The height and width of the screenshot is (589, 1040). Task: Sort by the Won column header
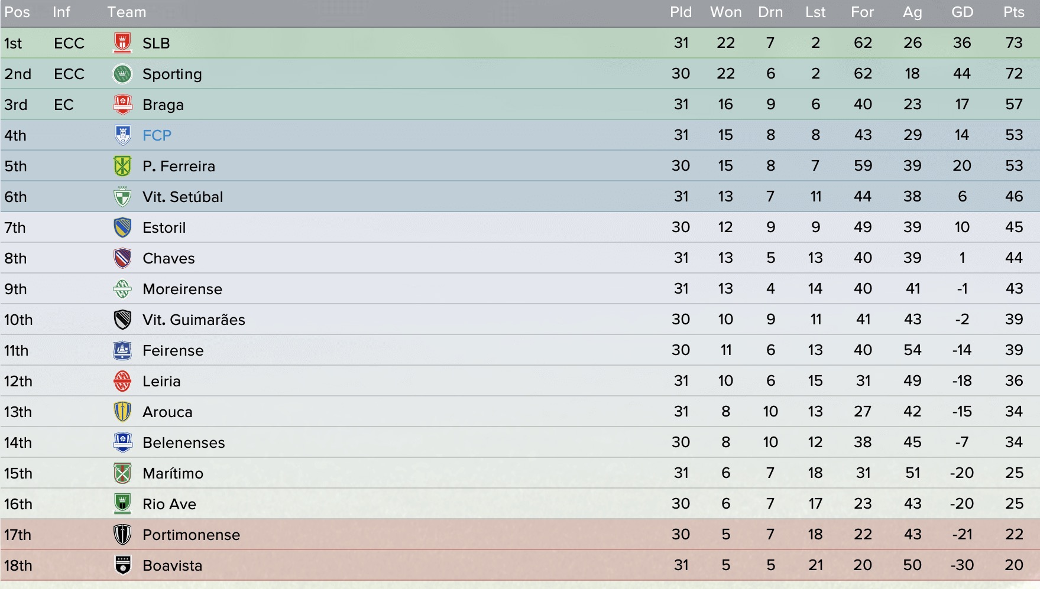pyautogui.click(x=725, y=12)
